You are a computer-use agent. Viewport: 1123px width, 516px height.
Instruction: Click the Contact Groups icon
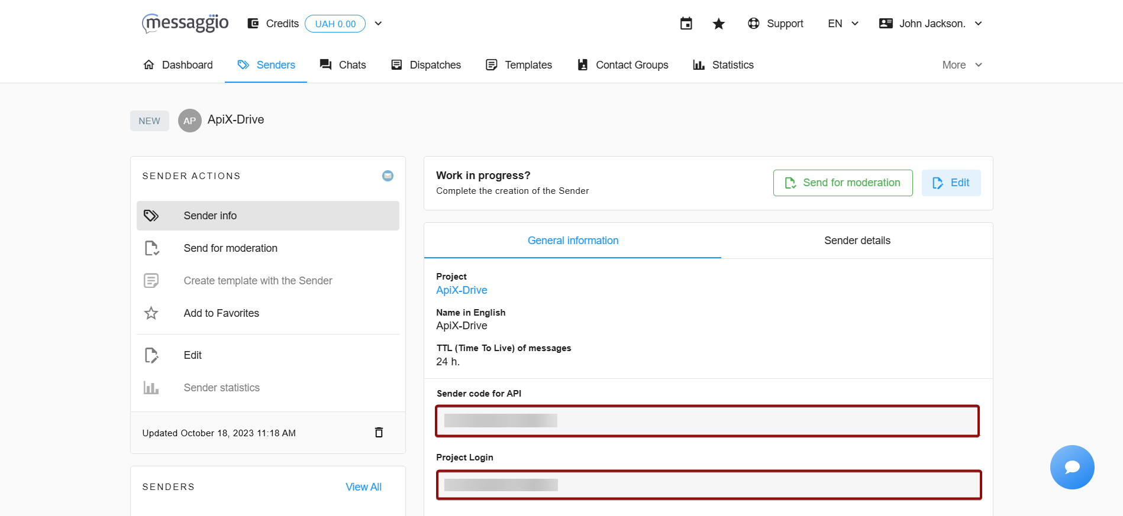tap(583, 64)
